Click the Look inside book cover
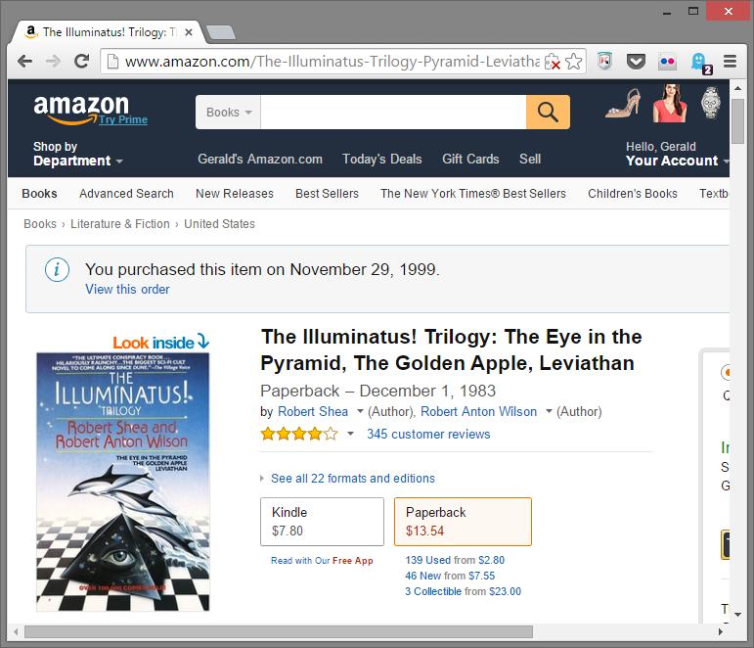Screen dimensions: 754x648 coord(122,482)
